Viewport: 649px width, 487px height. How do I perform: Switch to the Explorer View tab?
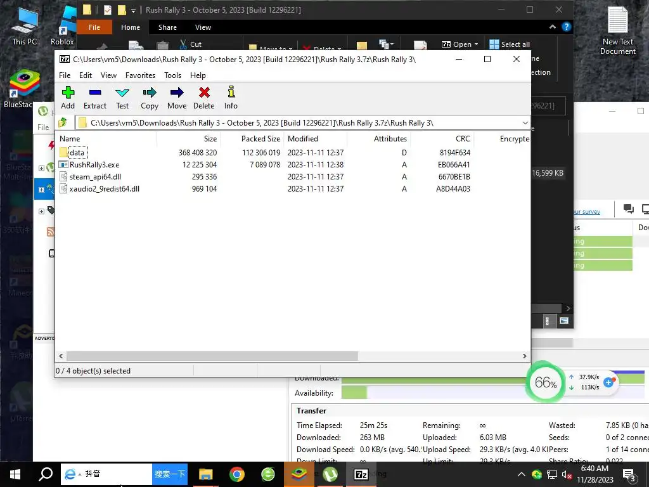tap(203, 27)
